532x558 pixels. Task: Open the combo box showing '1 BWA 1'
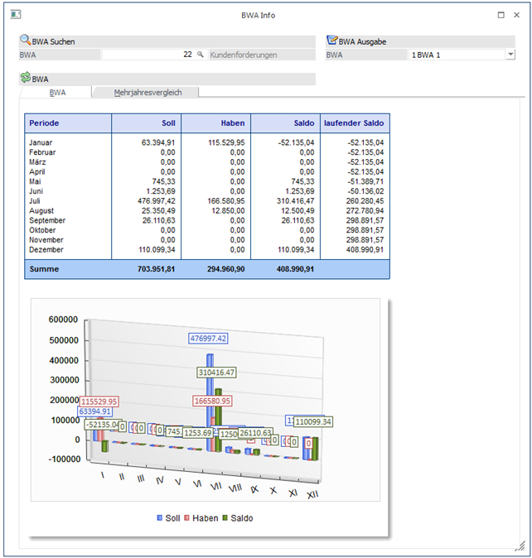(x=456, y=55)
